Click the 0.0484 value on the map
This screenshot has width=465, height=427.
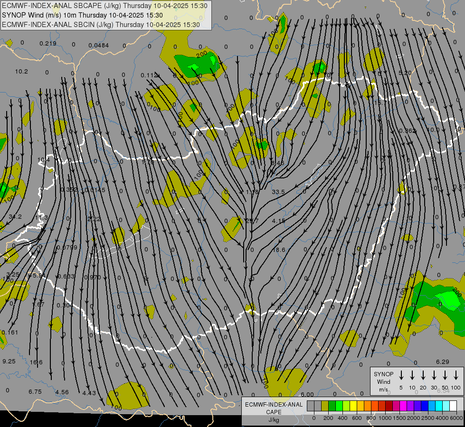click(x=98, y=46)
